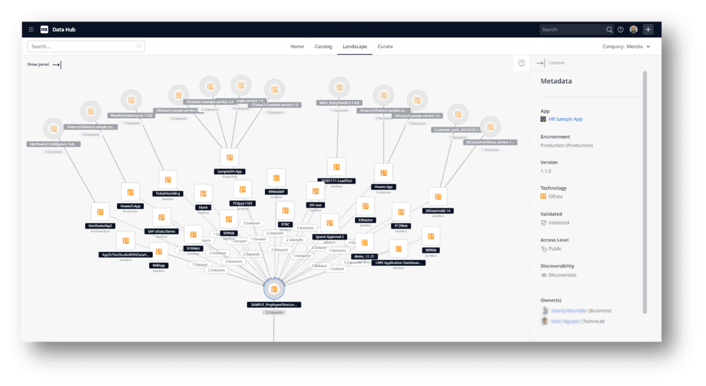Open help from the top bar question icon
The image size is (706, 386).
pos(620,29)
